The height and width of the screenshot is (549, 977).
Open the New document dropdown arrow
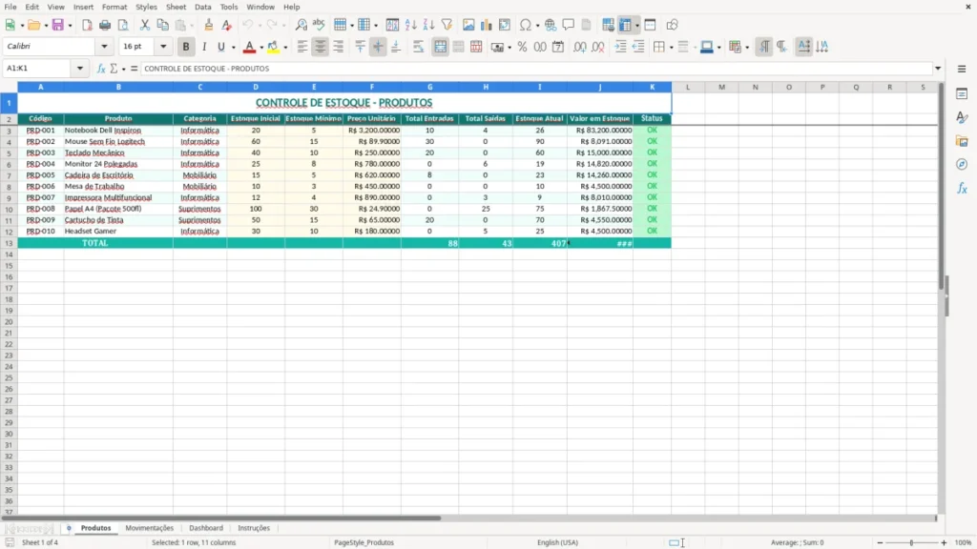[x=22, y=26]
